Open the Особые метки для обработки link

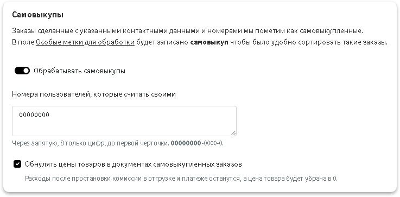85,42
